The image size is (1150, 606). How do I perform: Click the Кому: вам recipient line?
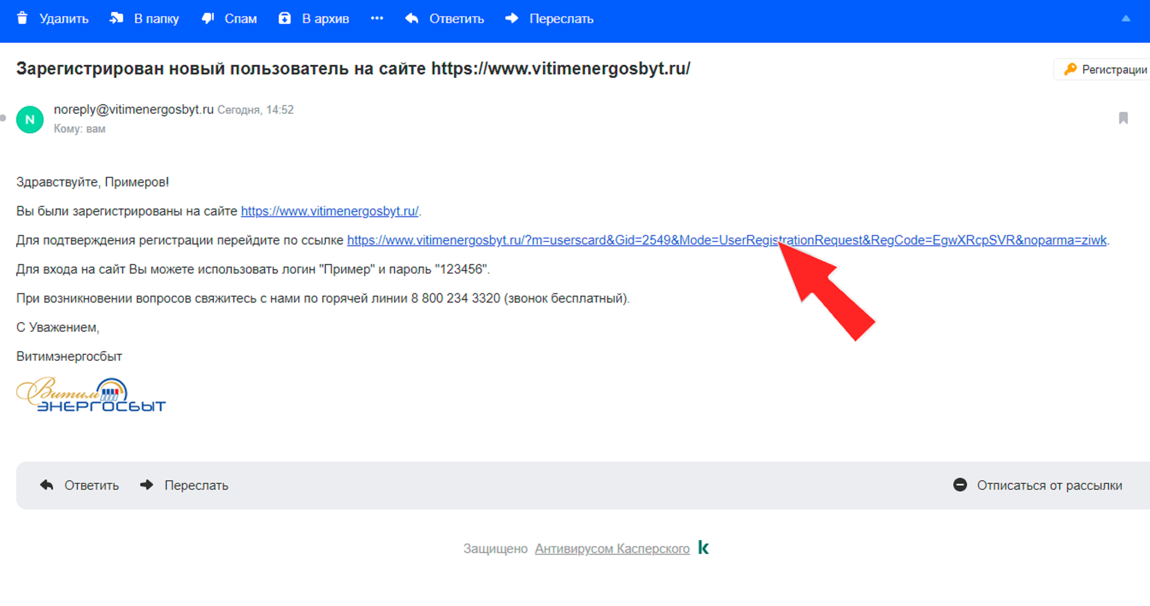[x=80, y=129]
